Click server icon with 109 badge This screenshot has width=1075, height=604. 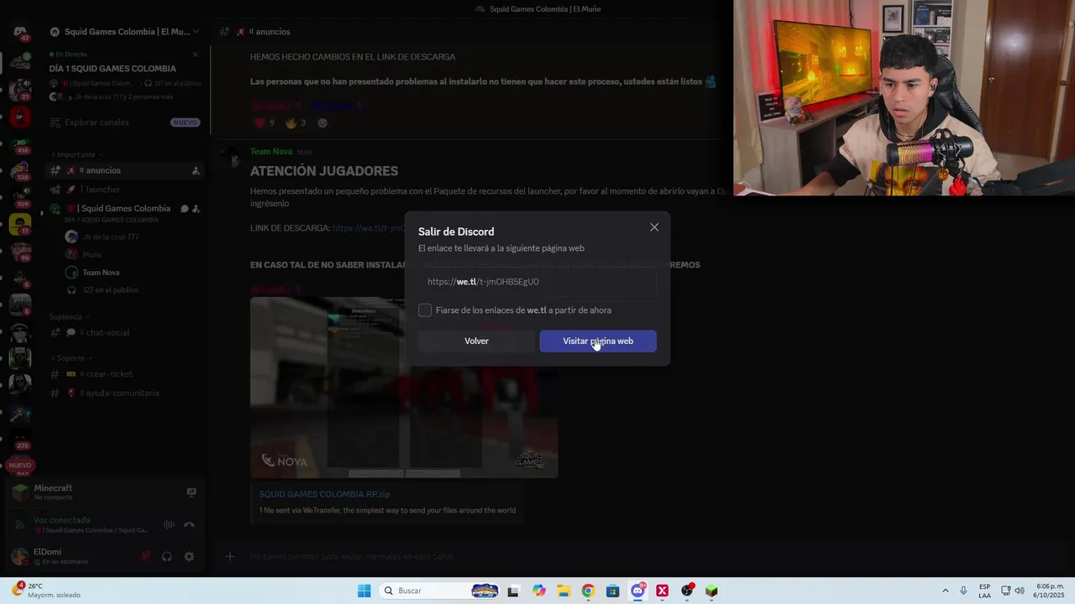[x=20, y=197]
